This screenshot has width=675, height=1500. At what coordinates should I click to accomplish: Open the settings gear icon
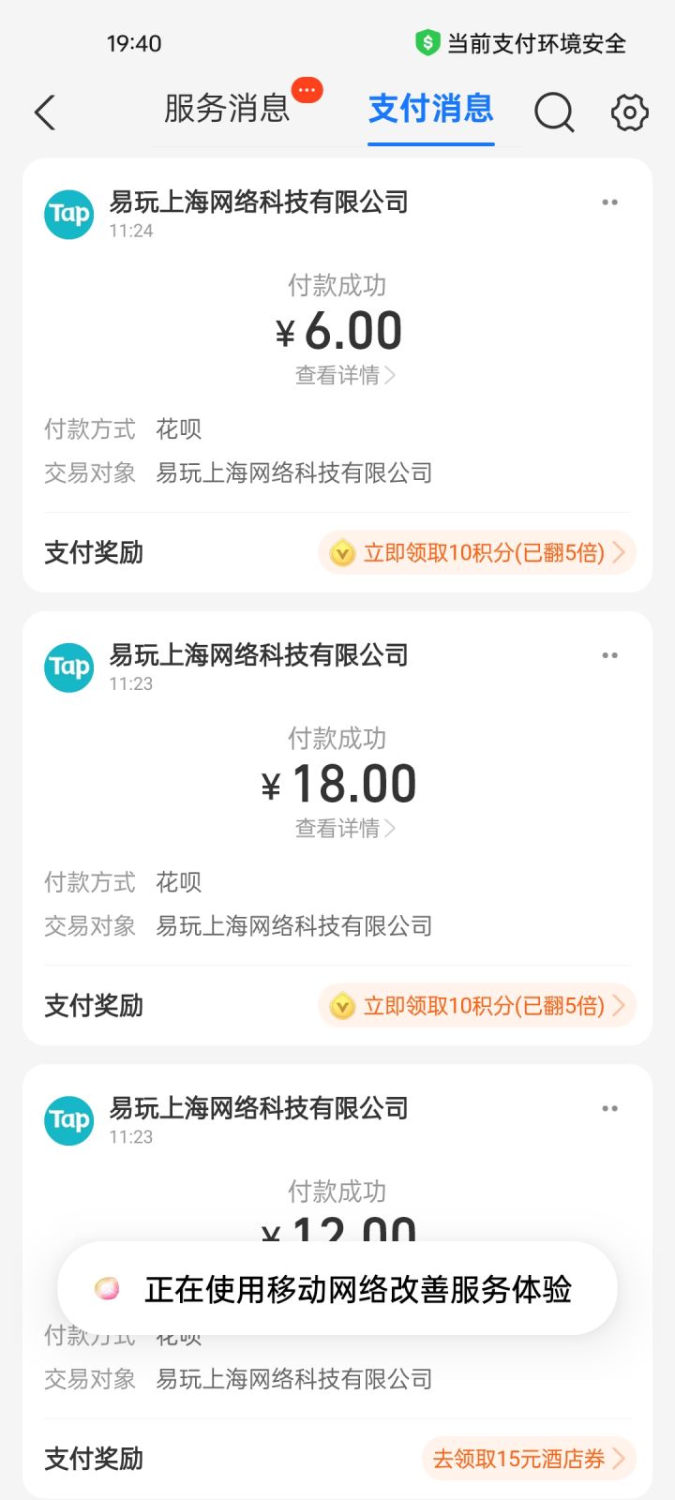point(629,112)
